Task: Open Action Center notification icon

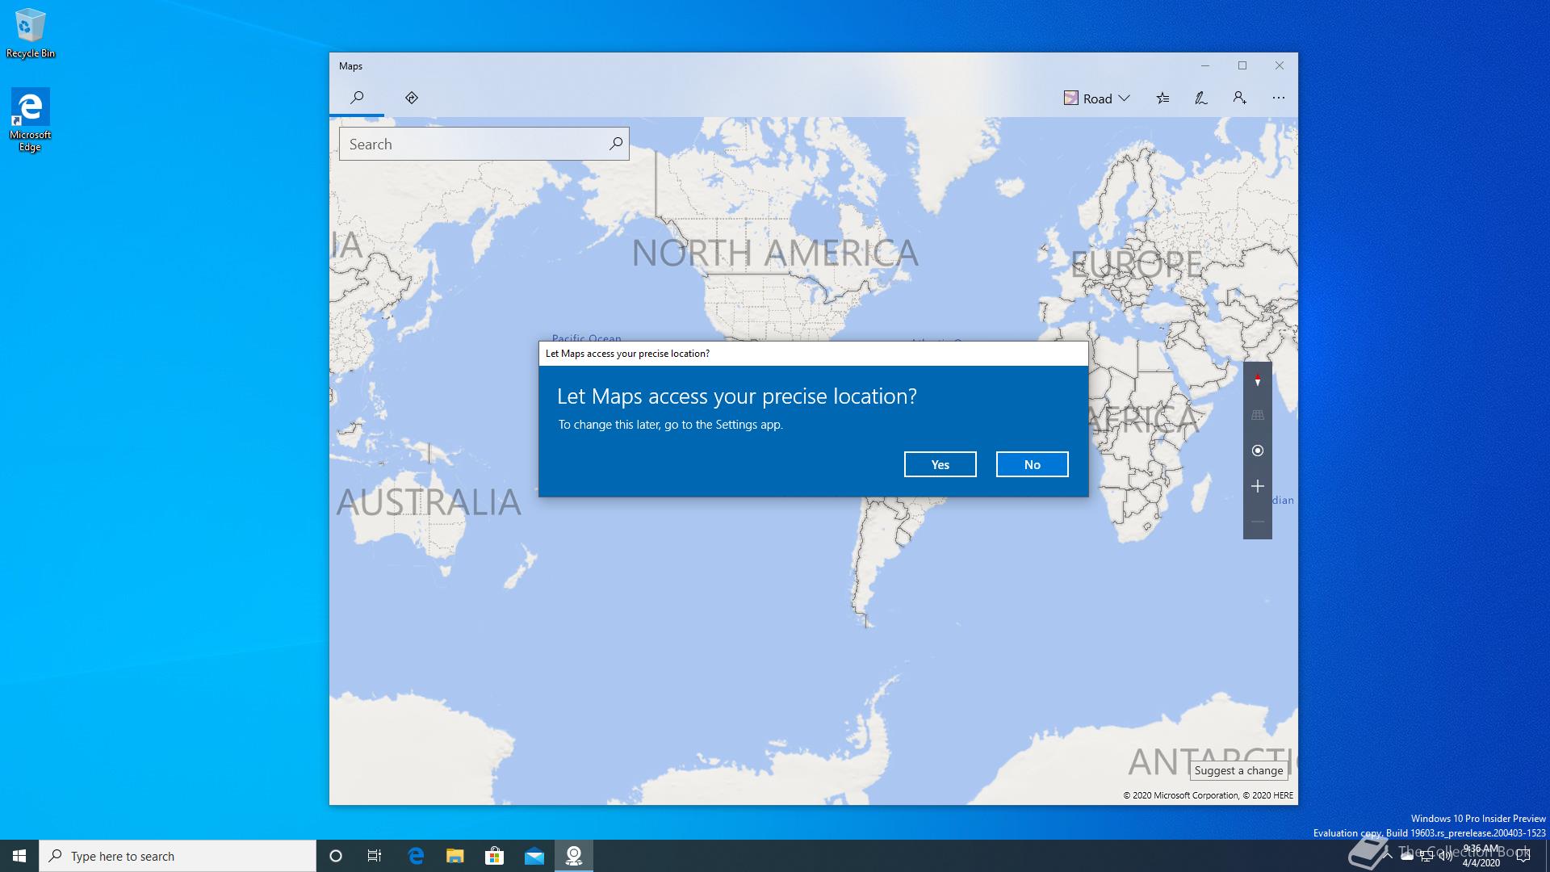Action: point(1523,856)
